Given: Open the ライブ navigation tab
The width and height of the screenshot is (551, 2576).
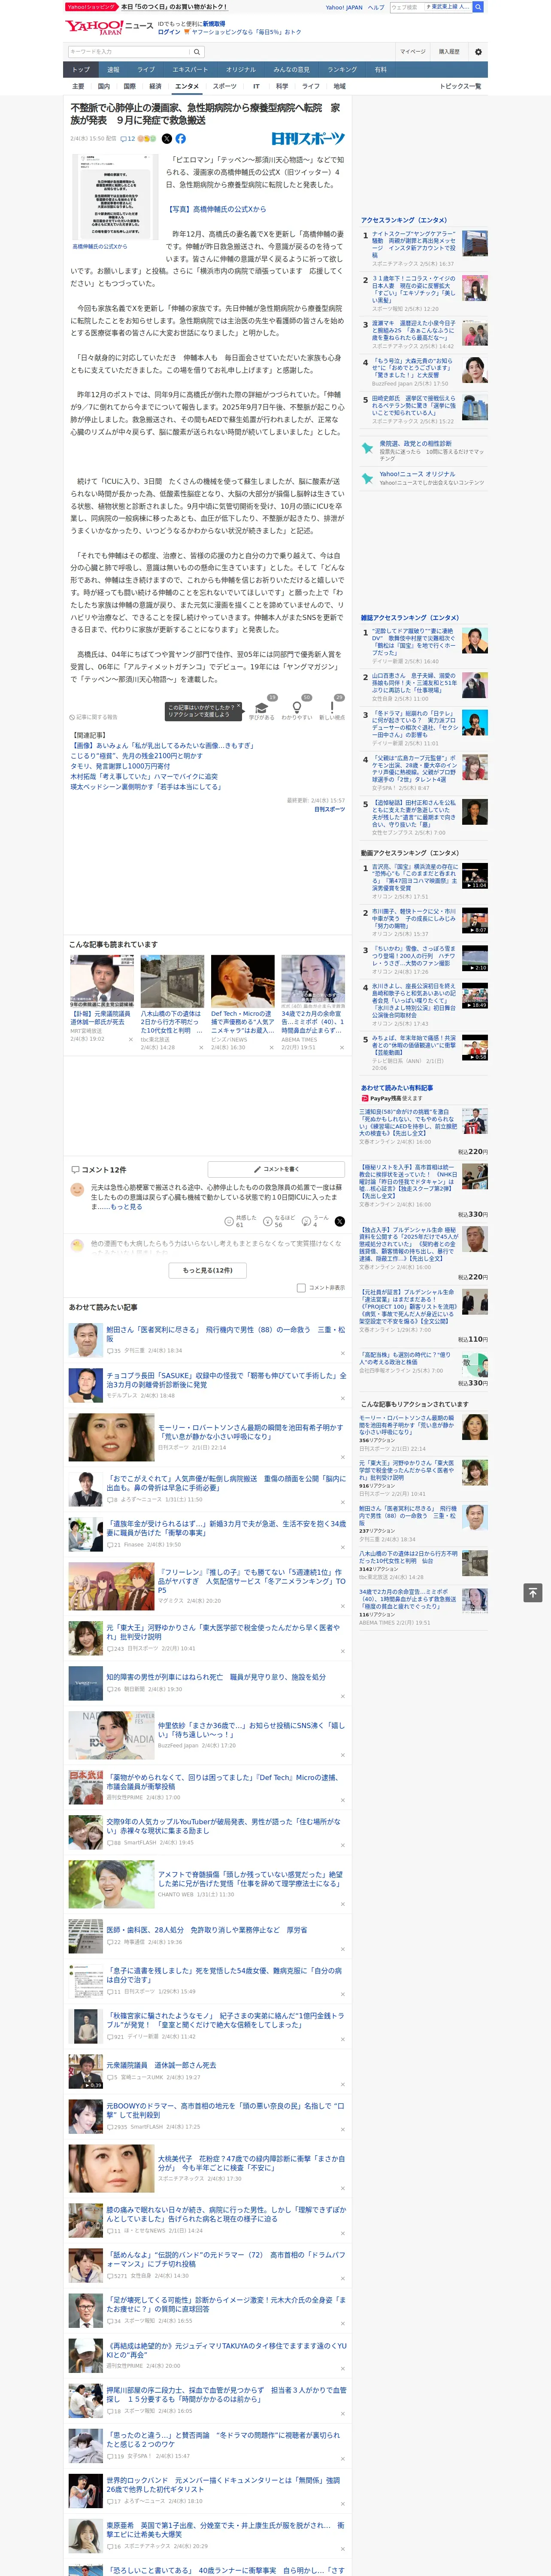Looking at the screenshot, I should 146,69.
